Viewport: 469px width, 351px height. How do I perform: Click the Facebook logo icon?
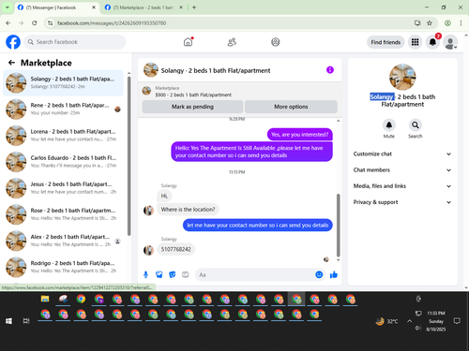(x=13, y=42)
